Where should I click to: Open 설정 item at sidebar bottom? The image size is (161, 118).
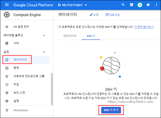tap(16, 101)
